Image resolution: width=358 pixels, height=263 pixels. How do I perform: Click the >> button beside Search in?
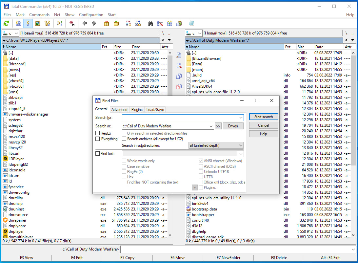coord(218,126)
